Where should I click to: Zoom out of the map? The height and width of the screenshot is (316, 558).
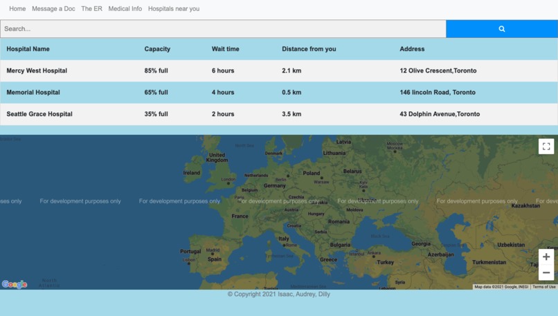546,272
